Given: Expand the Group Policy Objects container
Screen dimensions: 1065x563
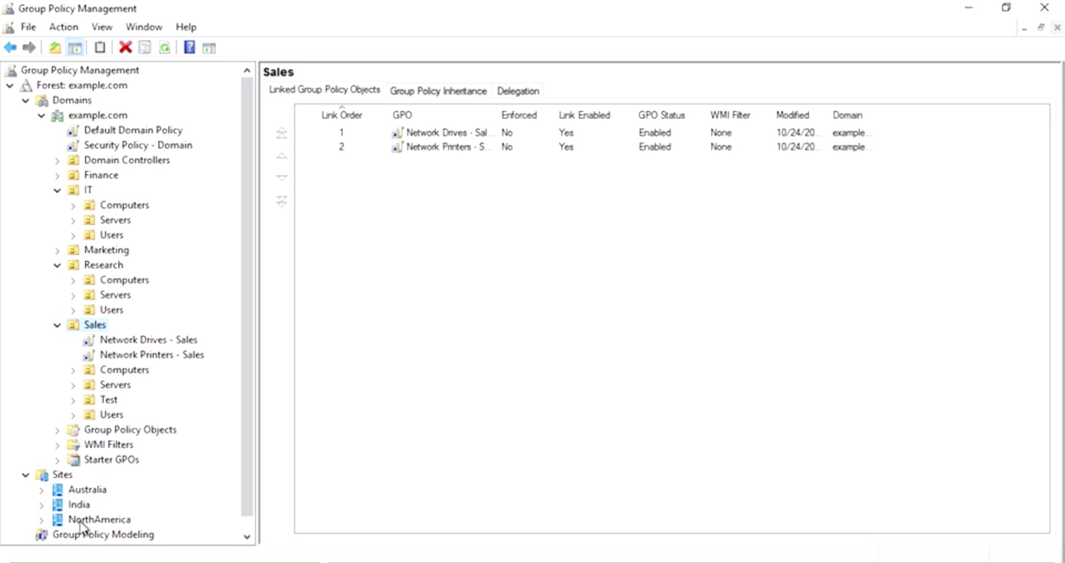Looking at the screenshot, I should pos(57,430).
